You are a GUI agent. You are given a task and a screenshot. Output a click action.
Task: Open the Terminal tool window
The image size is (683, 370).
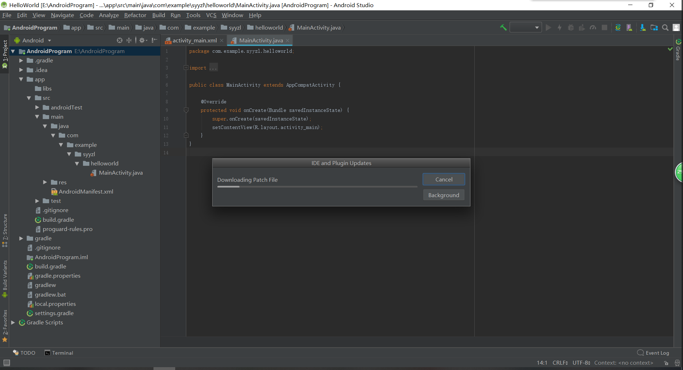pyautogui.click(x=59, y=353)
